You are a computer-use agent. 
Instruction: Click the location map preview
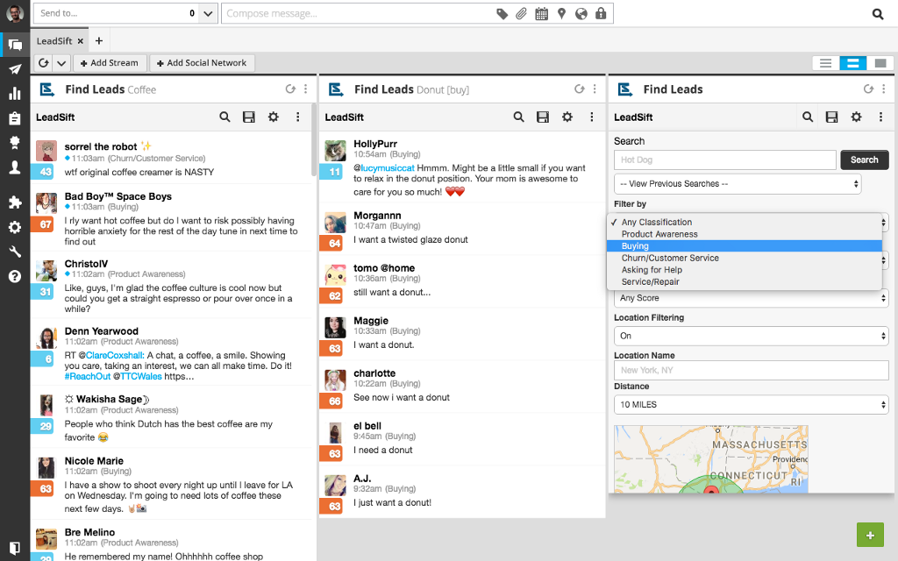(710, 458)
